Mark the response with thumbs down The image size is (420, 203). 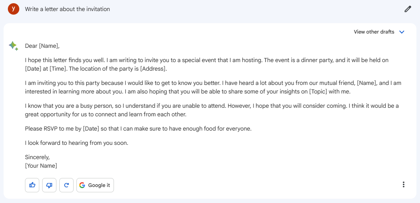[49, 185]
